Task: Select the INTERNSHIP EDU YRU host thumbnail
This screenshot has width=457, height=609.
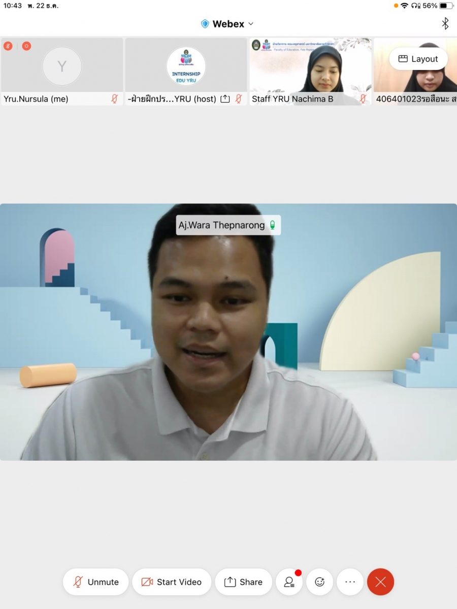Action: [186, 66]
